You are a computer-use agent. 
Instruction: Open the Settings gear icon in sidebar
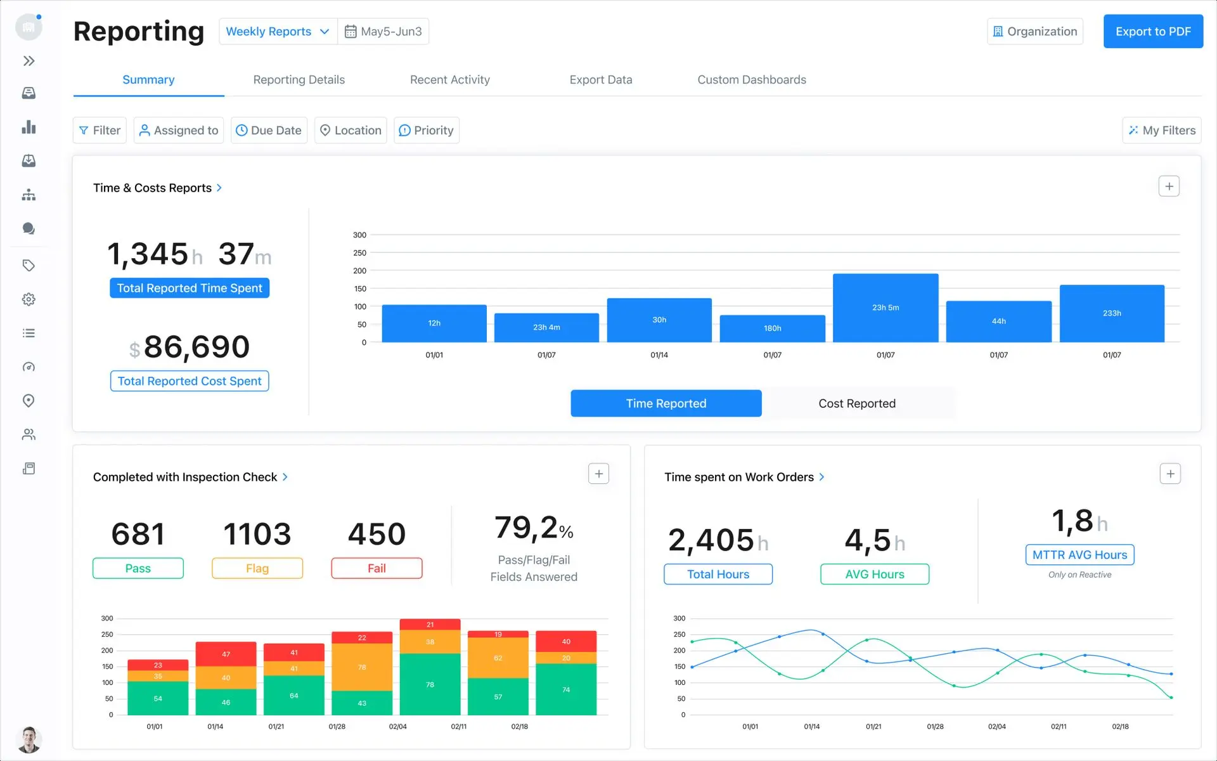click(x=29, y=299)
